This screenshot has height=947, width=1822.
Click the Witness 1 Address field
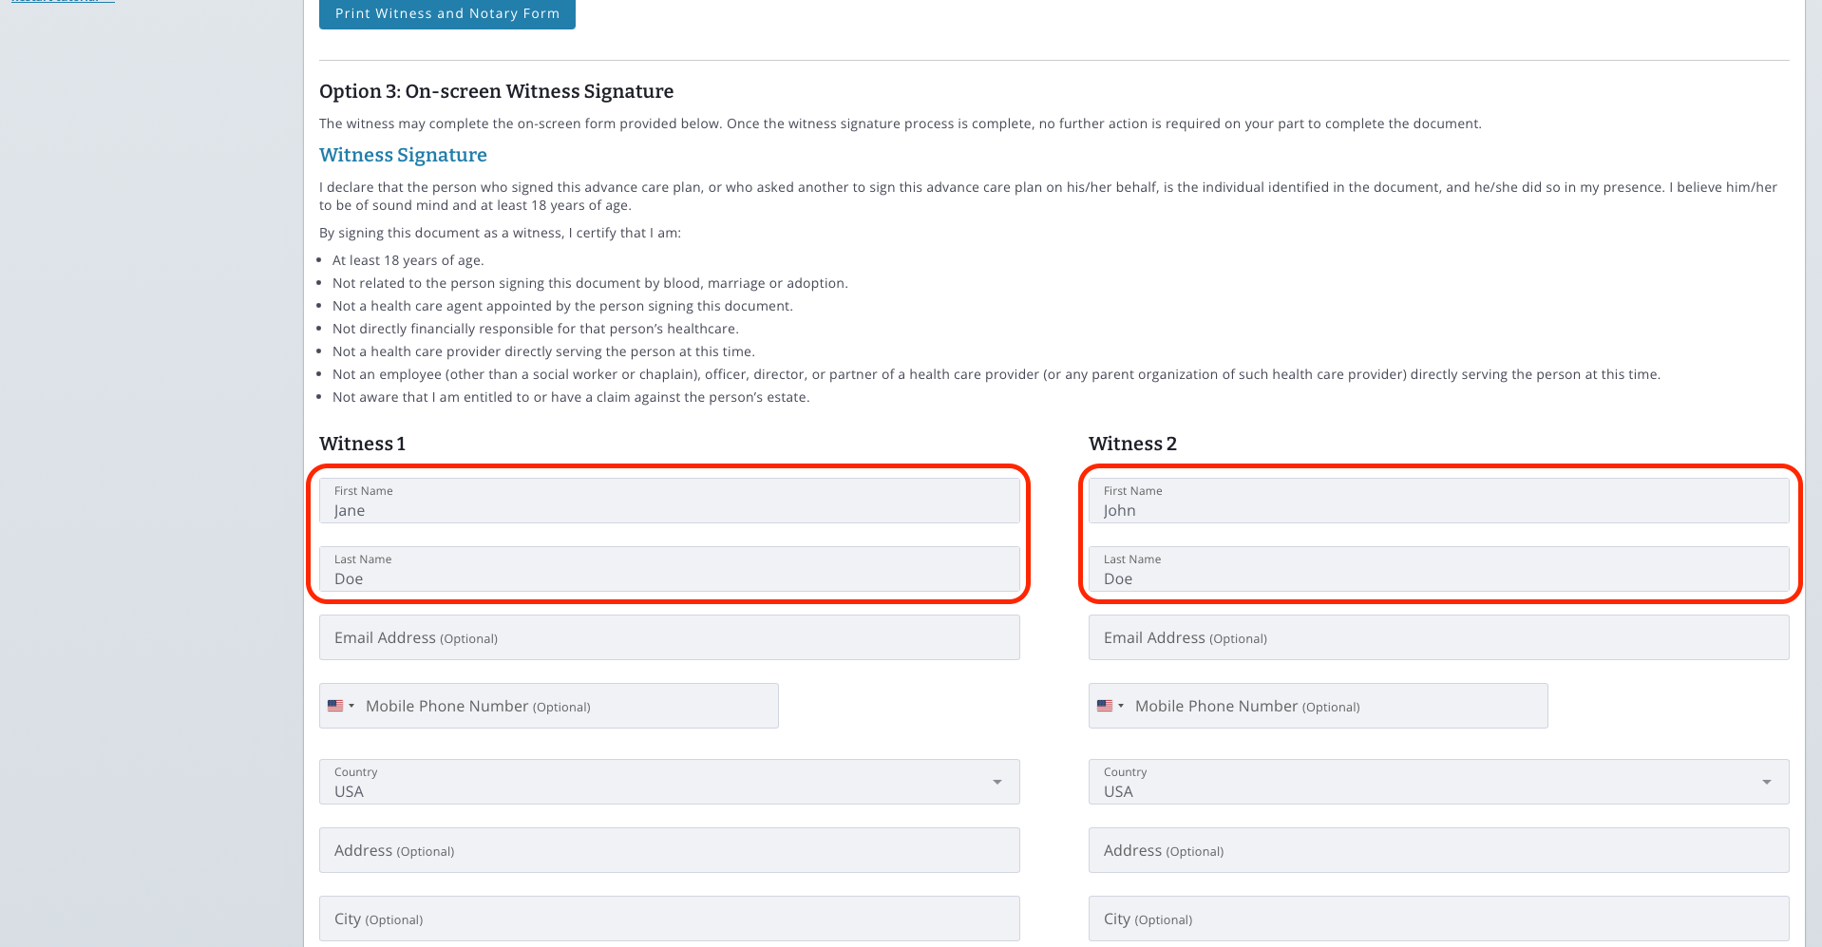[x=669, y=849]
